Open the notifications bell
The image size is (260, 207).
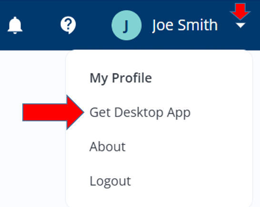click(15, 25)
